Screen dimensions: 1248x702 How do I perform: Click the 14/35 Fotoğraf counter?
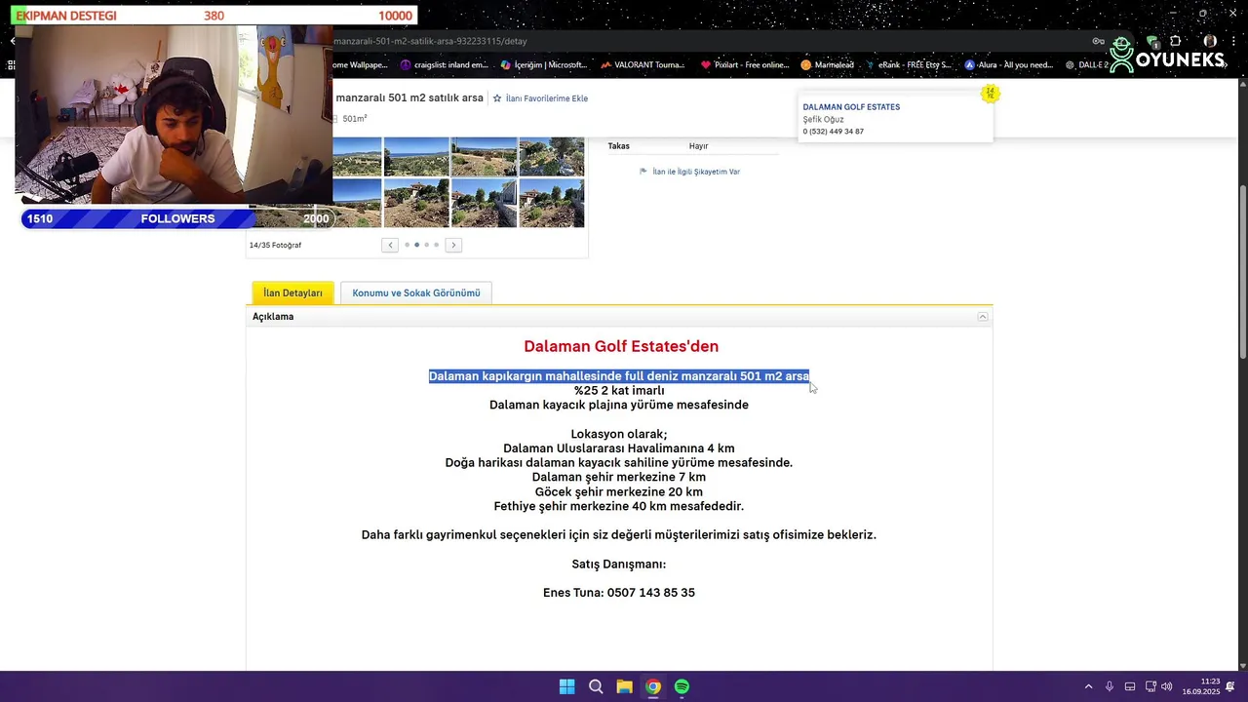coord(275,245)
